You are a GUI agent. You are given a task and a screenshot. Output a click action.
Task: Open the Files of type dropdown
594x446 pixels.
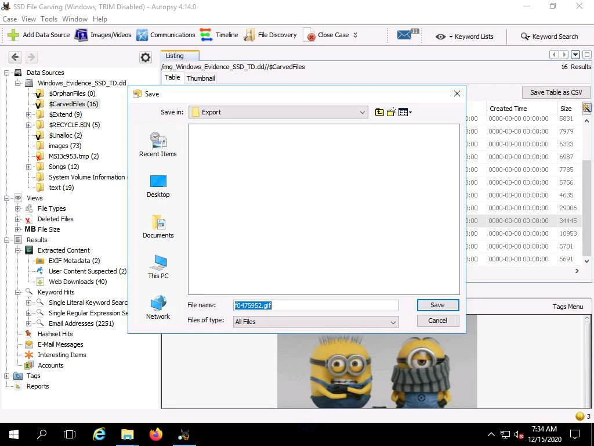316,322
